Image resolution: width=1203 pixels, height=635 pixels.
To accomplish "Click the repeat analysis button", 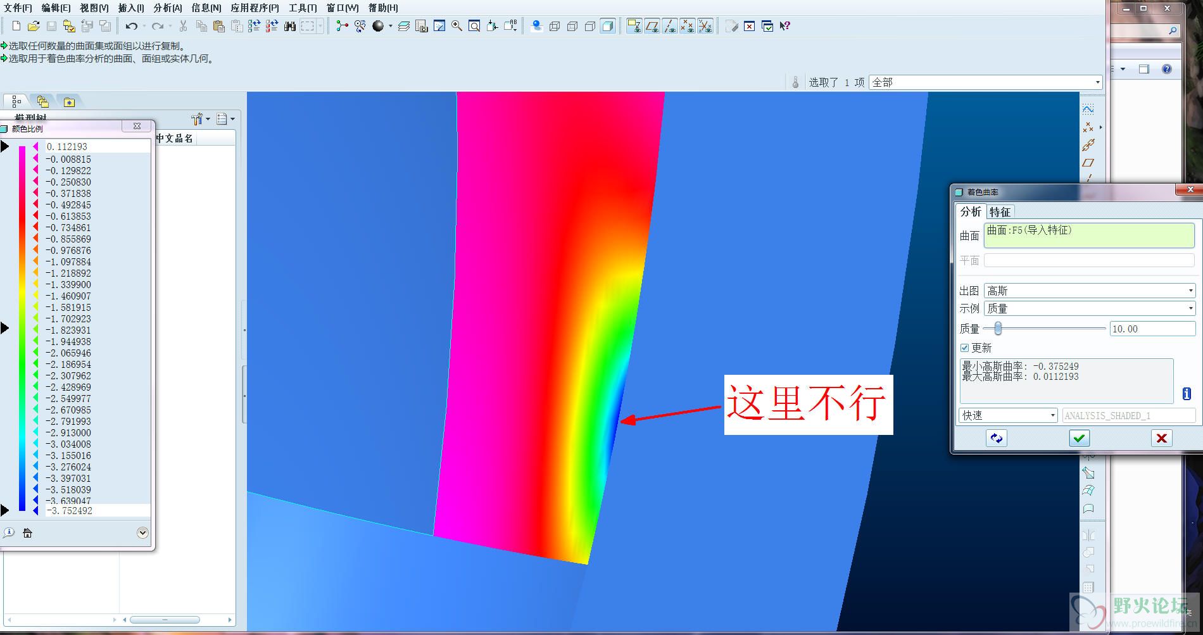I will click(x=997, y=438).
